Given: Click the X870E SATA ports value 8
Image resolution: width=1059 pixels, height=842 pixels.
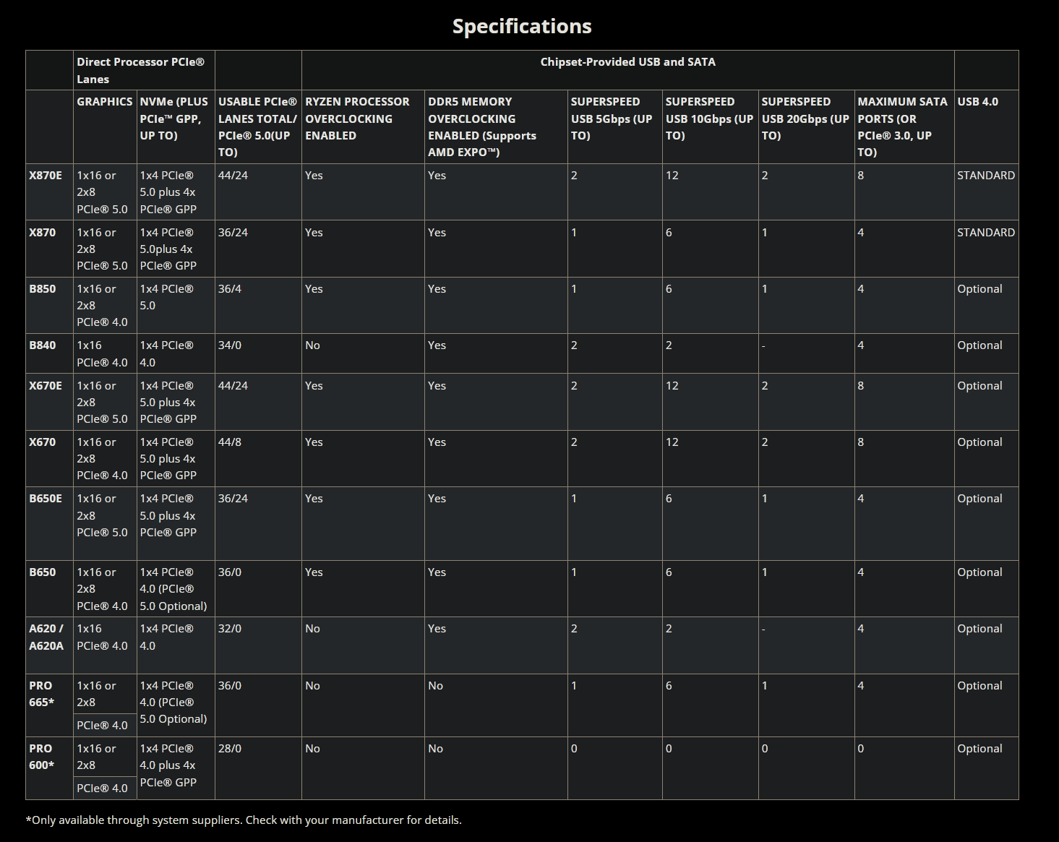Looking at the screenshot, I should [860, 176].
